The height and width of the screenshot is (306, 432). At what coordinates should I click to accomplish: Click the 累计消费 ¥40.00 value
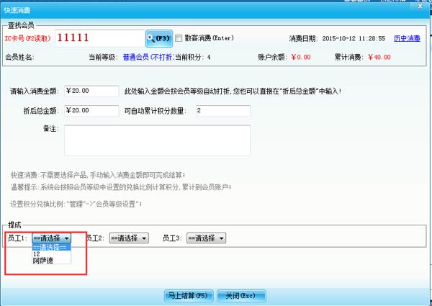(x=379, y=58)
